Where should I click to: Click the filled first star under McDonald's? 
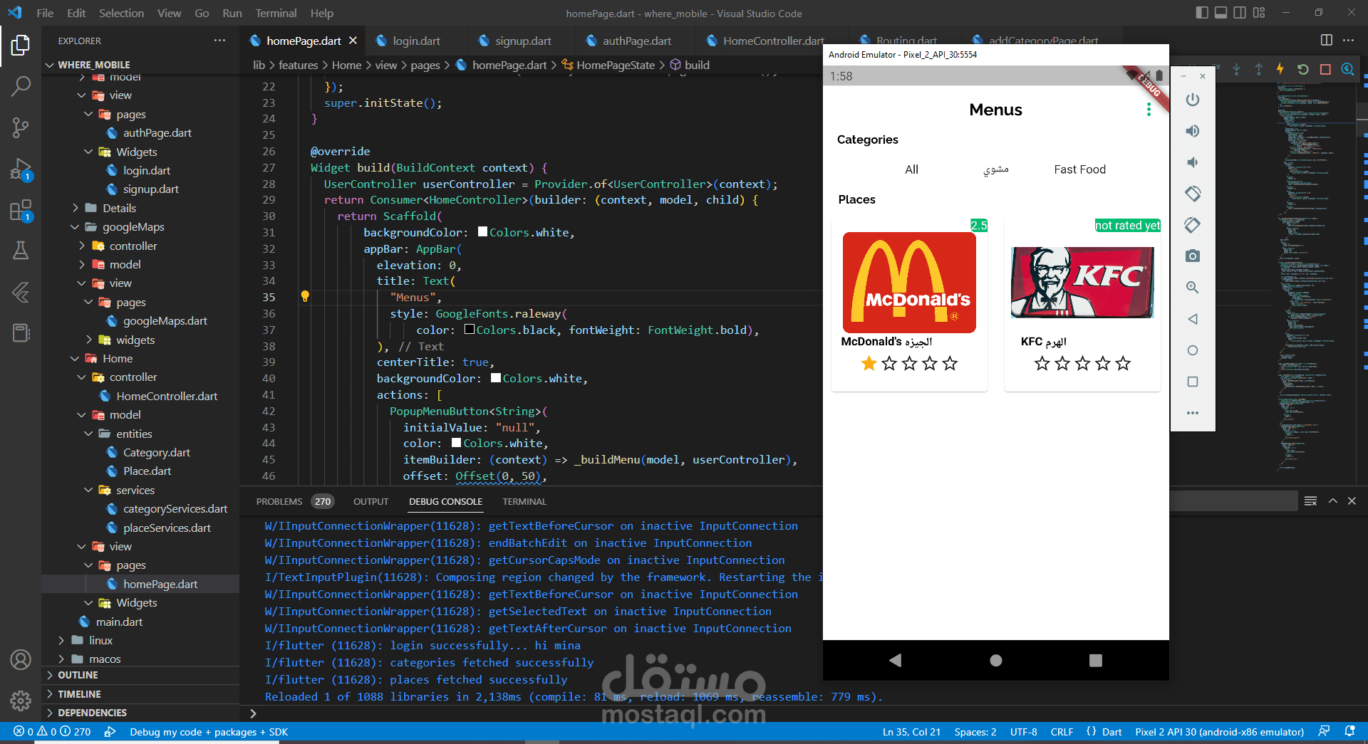[x=869, y=364]
